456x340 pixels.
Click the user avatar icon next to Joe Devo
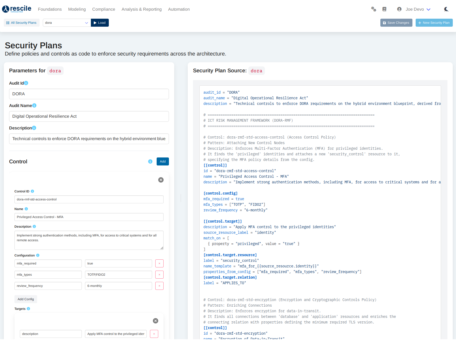pyautogui.click(x=399, y=9)
